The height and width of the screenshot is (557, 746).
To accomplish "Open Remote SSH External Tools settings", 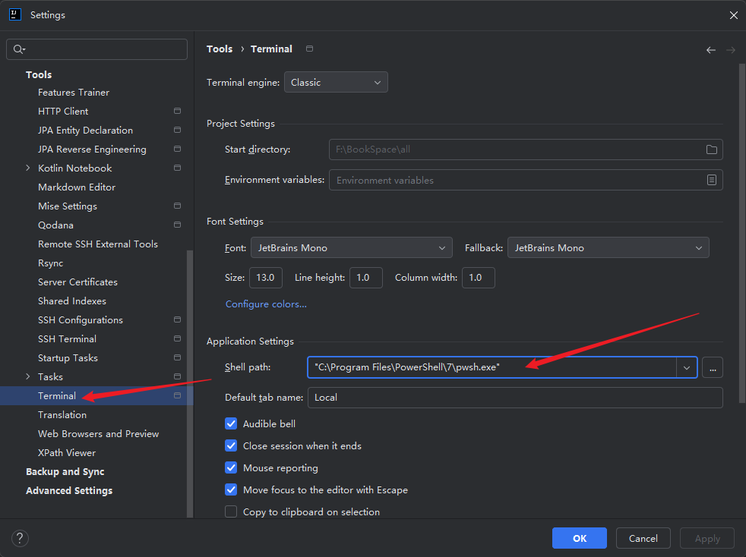I will 98,244.
